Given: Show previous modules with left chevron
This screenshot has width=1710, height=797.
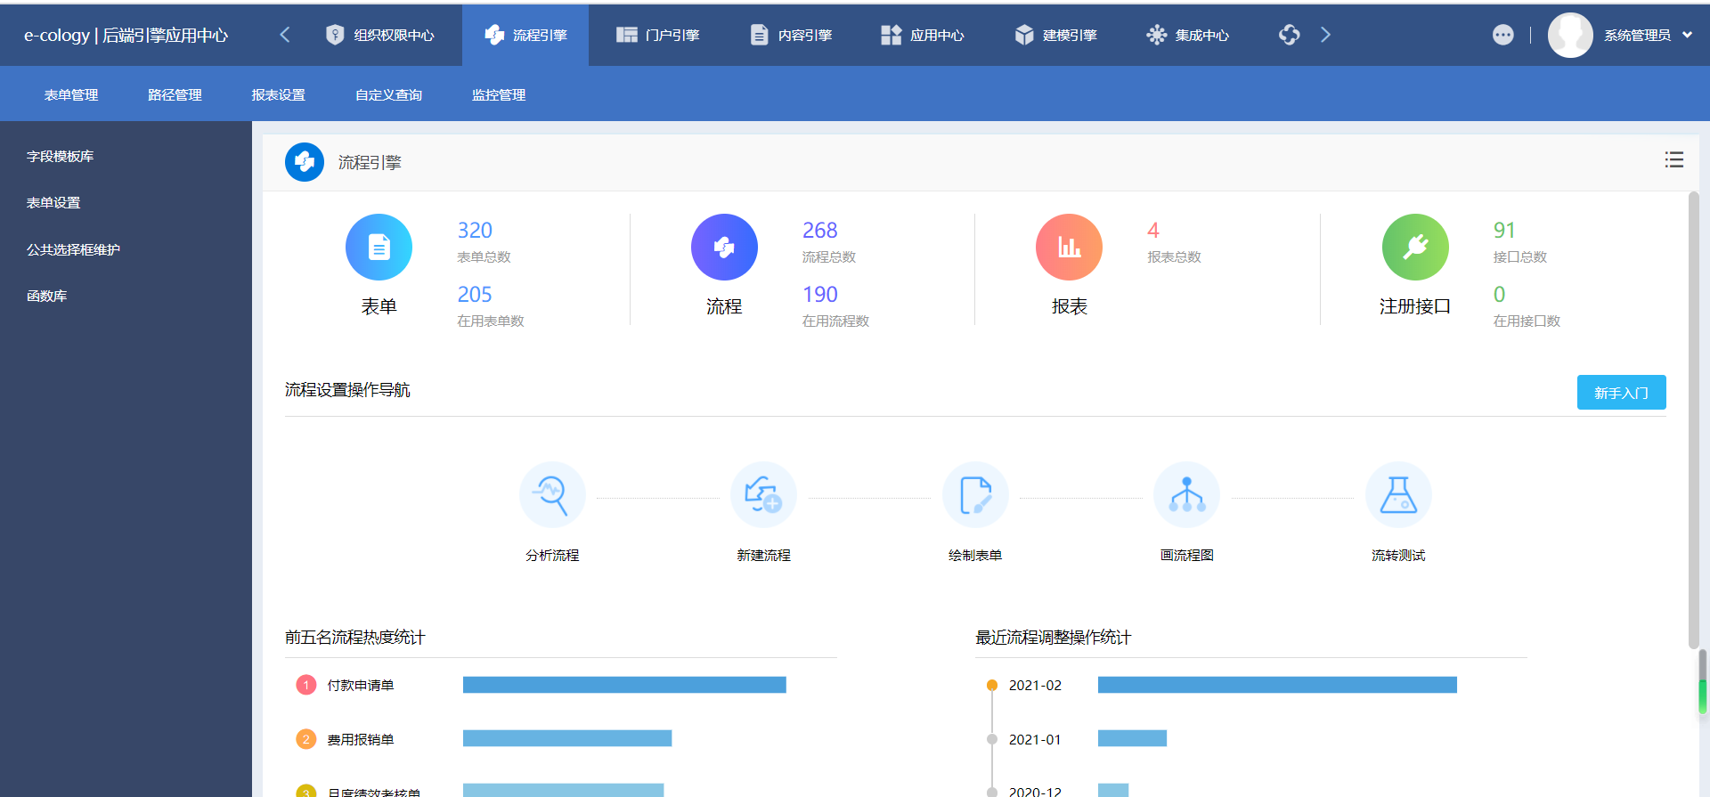Looking at the screenshot, I should [285, 35].
